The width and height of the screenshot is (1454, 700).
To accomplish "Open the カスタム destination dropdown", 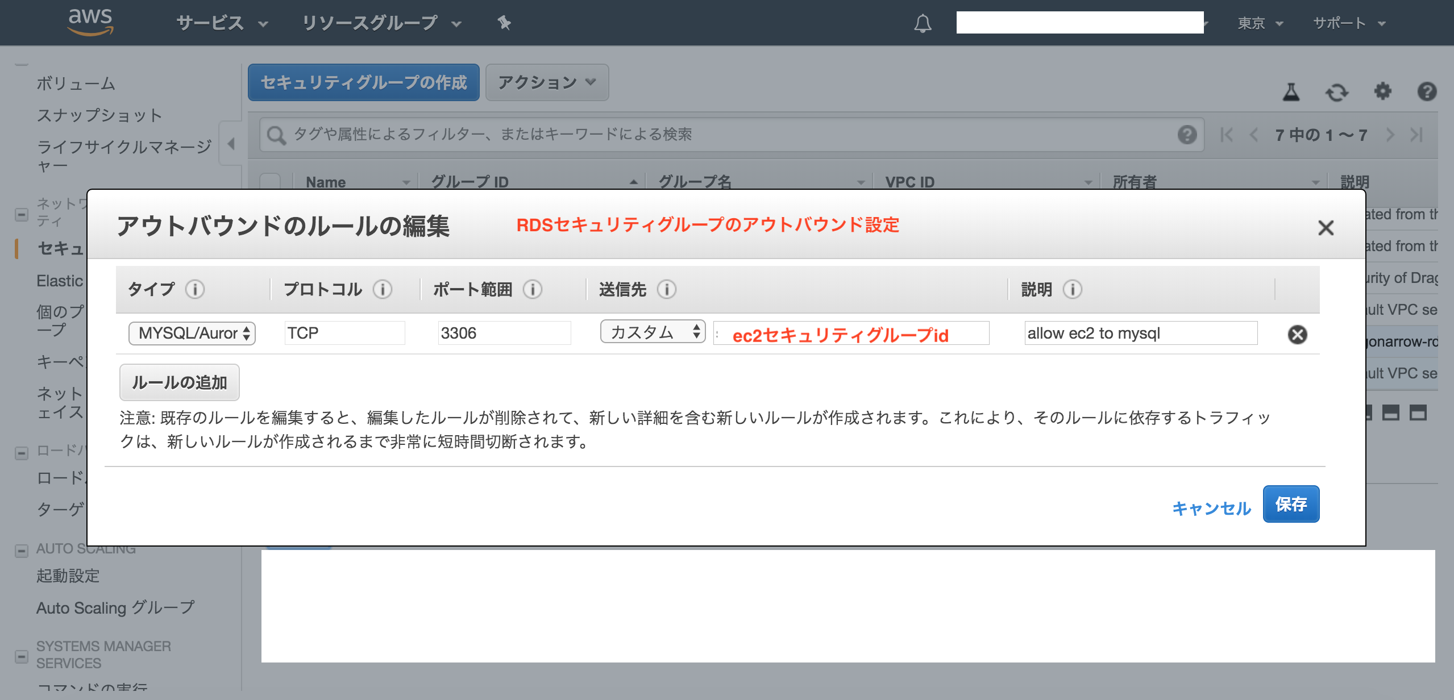I will (x=652, y=332).
